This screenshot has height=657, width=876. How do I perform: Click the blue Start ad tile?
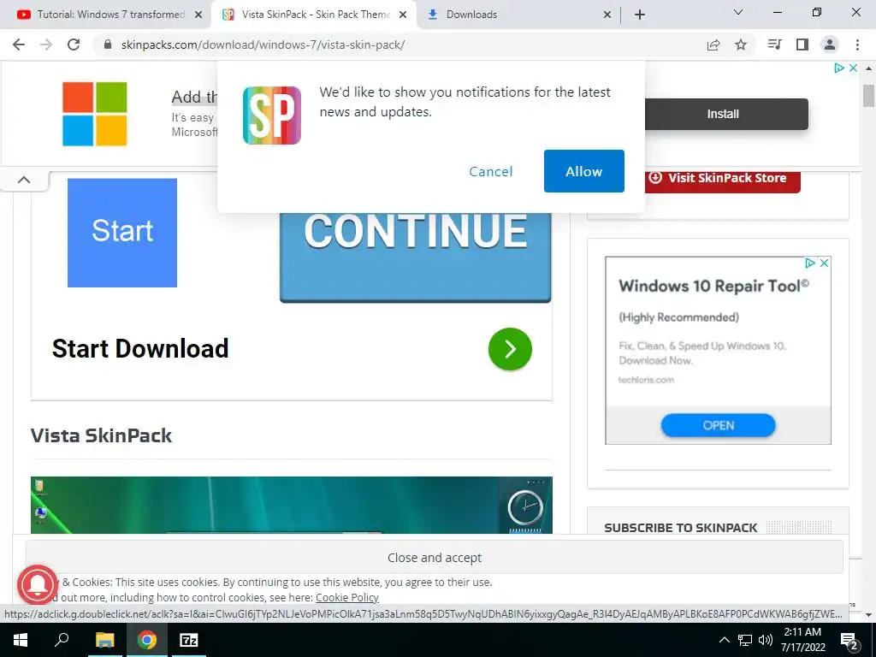121,233
